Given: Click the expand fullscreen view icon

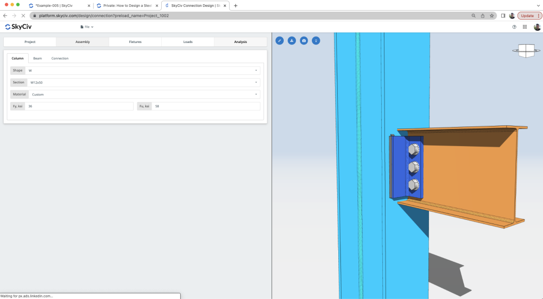Looking at the screenshot, I should 279,40.
